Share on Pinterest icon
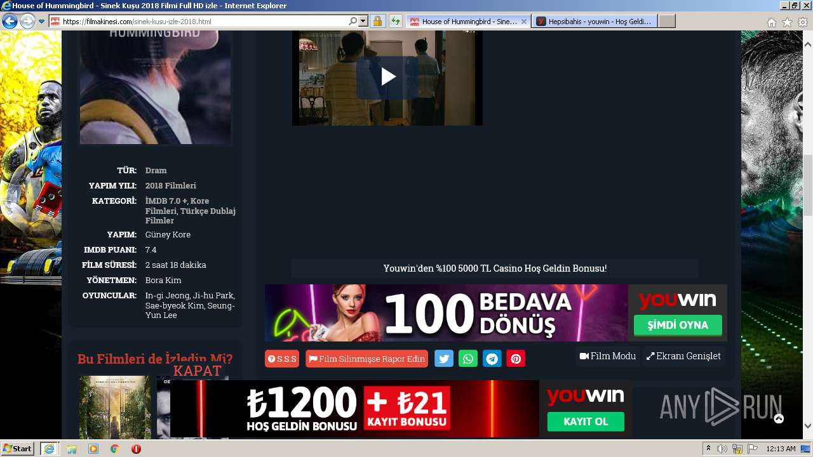This screenshot has height=457, width=813. [516, 359]
